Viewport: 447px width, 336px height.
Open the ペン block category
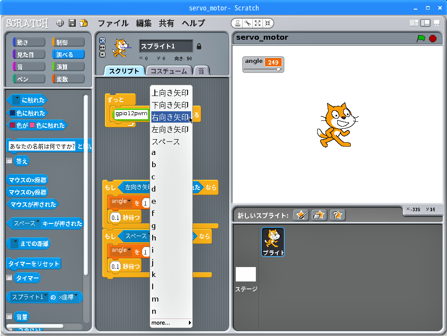point(29,79)
